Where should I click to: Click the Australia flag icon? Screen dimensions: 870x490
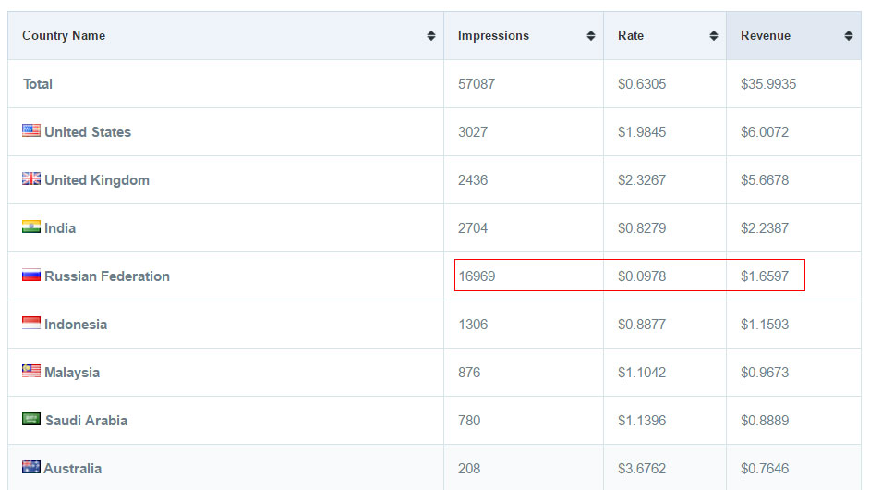[31, 467]
